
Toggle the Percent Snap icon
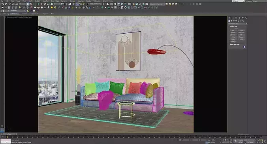pyautogui.click(x=80, y=4)
